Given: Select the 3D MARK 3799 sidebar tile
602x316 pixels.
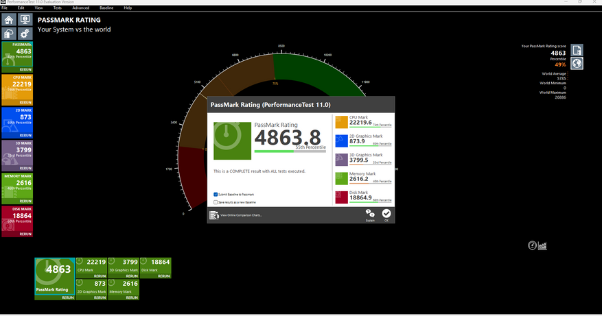Looking at the screenshot, I should pos(17,154).
